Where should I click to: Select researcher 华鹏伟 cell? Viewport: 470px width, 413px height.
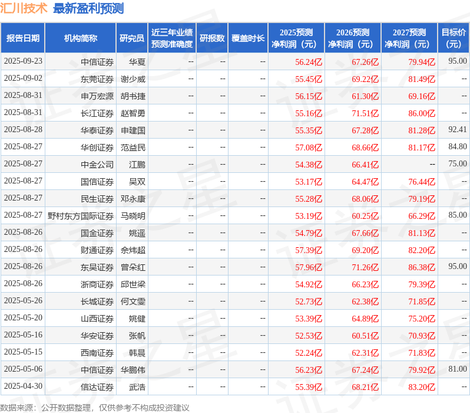(133, 370)
